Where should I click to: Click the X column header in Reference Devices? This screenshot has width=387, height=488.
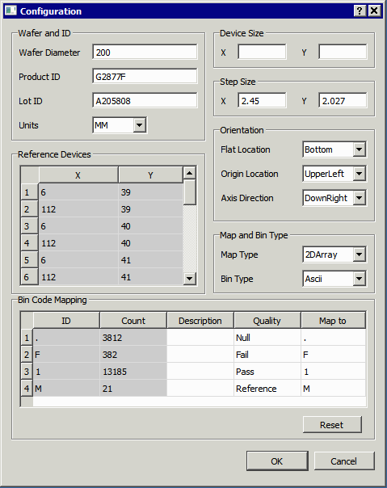78,175
